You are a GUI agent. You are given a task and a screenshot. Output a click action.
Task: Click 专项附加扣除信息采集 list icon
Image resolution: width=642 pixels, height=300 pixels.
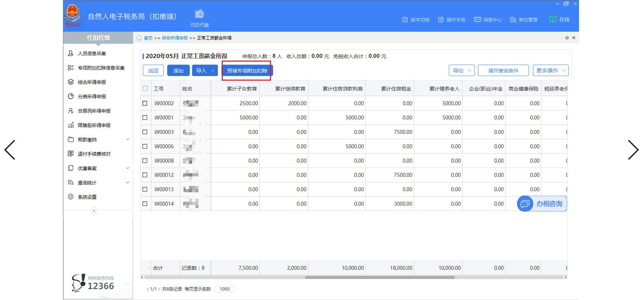point(71,68)
